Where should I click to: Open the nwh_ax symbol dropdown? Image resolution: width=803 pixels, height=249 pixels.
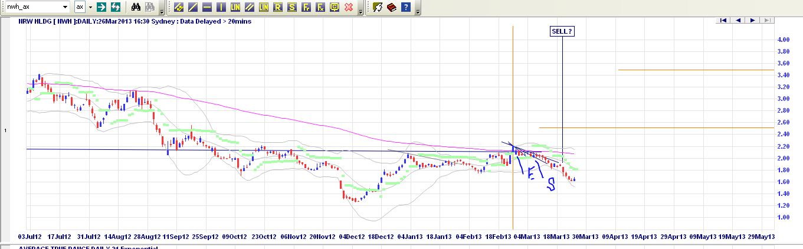65,7
